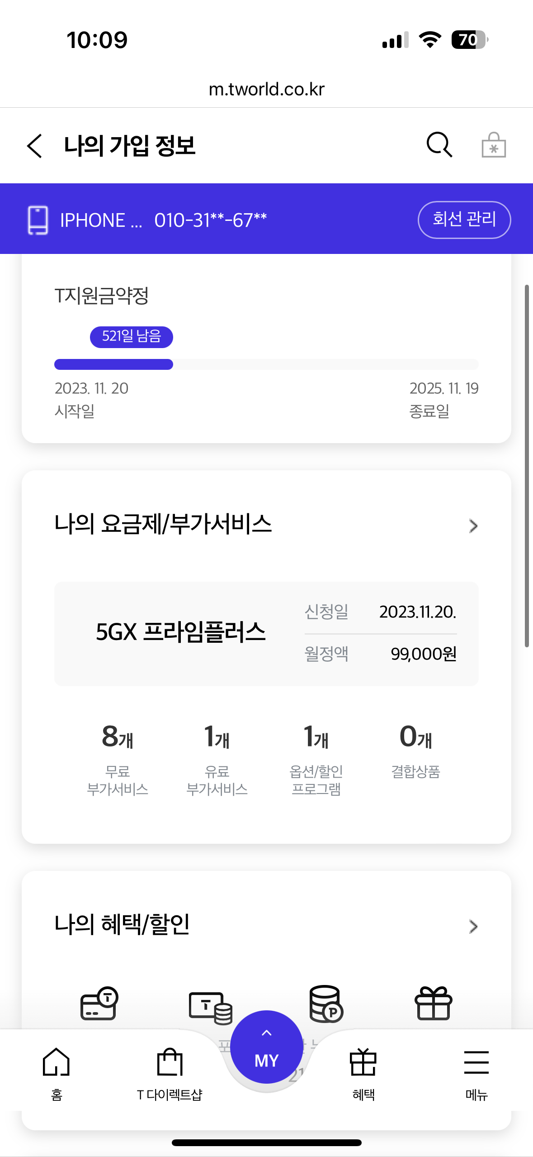
Task: Expand 나의 혜택/할인 chevron
Action: pyautogui.click(x=473, y=926)
